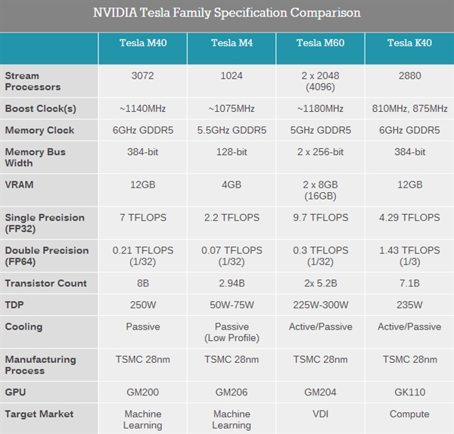
Task: Click the VRAM row label
Action: point(18,184)
